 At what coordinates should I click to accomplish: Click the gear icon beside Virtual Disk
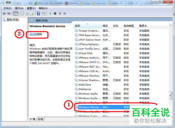click(x=76, y=53)
